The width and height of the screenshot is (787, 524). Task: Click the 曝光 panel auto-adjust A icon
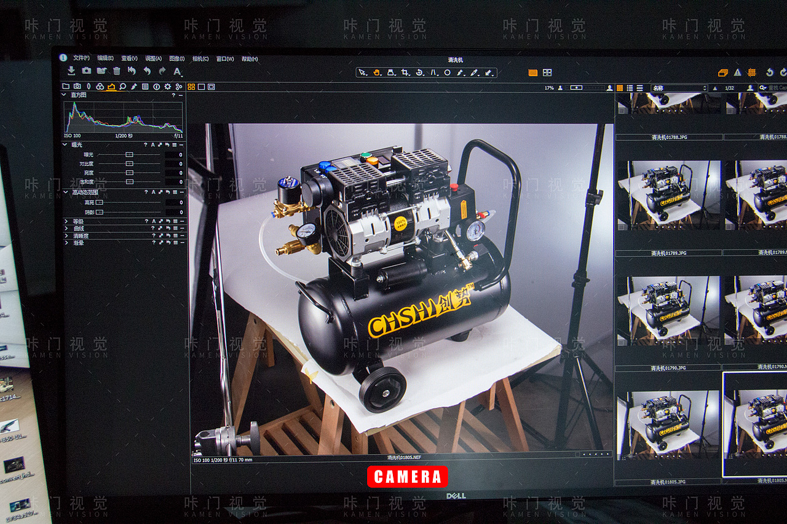[x=153, y=145]
